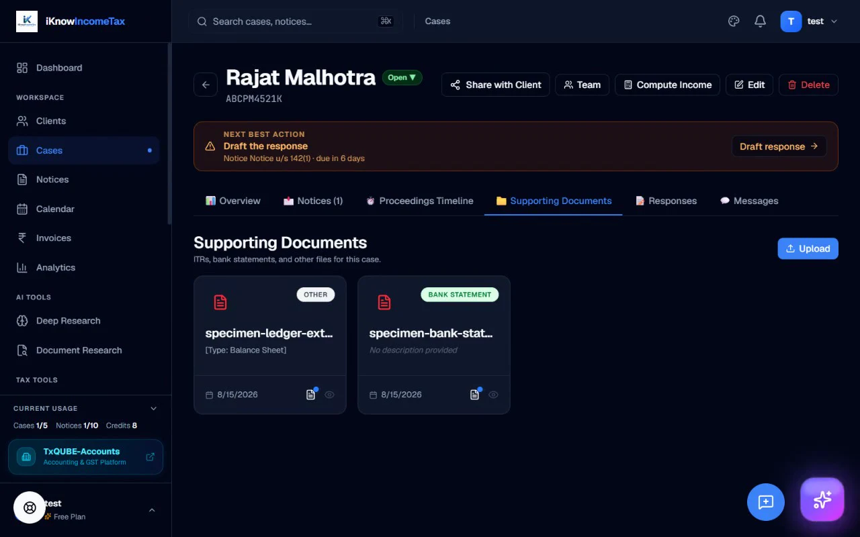Switch to the Proceedings Timeline tab
This screenshot has height=537, width=860.
419,201
